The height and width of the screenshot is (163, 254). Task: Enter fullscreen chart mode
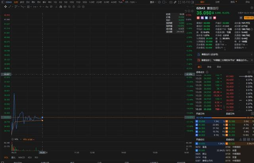(179, 2)
